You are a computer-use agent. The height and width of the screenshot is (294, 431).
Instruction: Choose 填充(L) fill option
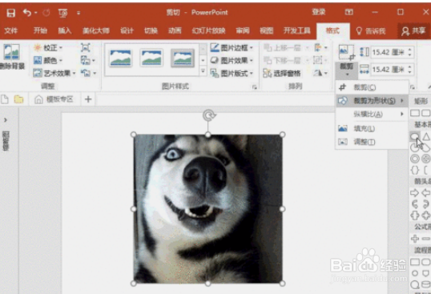(372, 128)
